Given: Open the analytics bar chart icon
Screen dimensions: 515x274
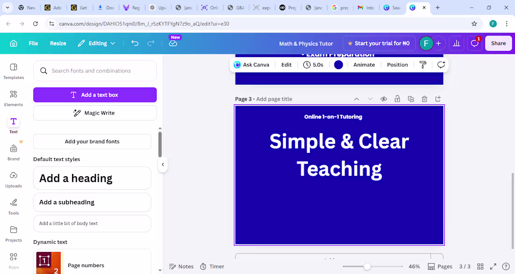Looking at the screenshot, I should click(x=456, y=43).
